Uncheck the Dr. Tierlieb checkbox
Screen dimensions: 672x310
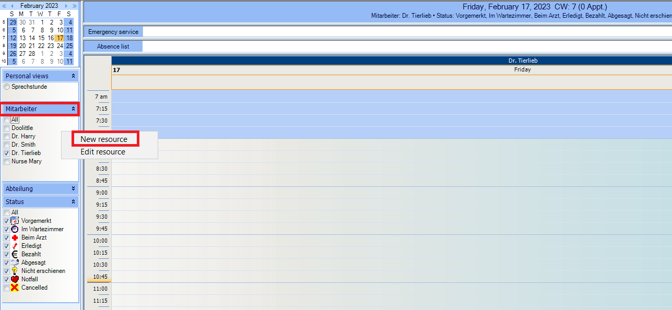tap(6, 153)
